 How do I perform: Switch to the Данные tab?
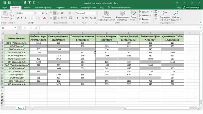tap(73, 8)
